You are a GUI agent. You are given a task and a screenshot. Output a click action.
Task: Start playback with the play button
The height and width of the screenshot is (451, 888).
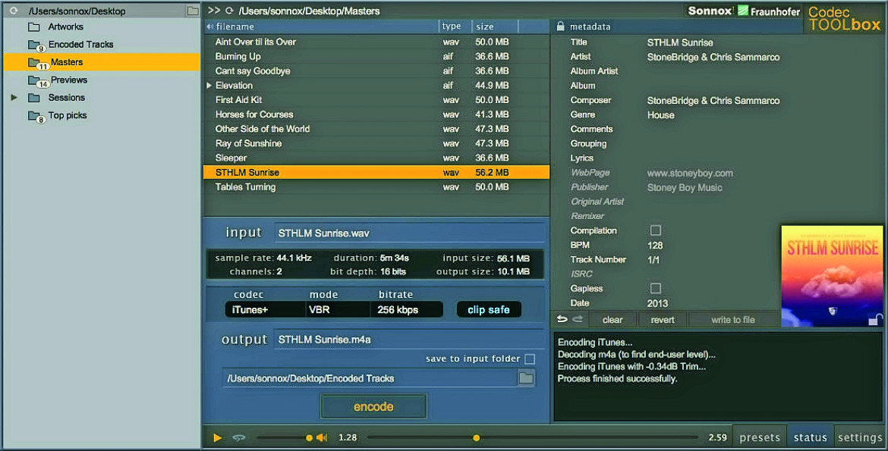point(218,437)
